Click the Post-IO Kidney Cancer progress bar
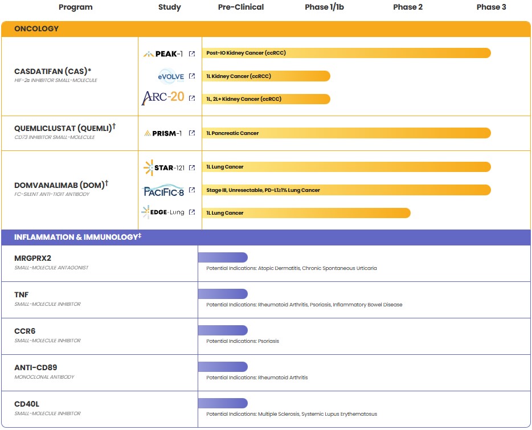Viewport: 532px width, 430px height. tap(346, 53)
